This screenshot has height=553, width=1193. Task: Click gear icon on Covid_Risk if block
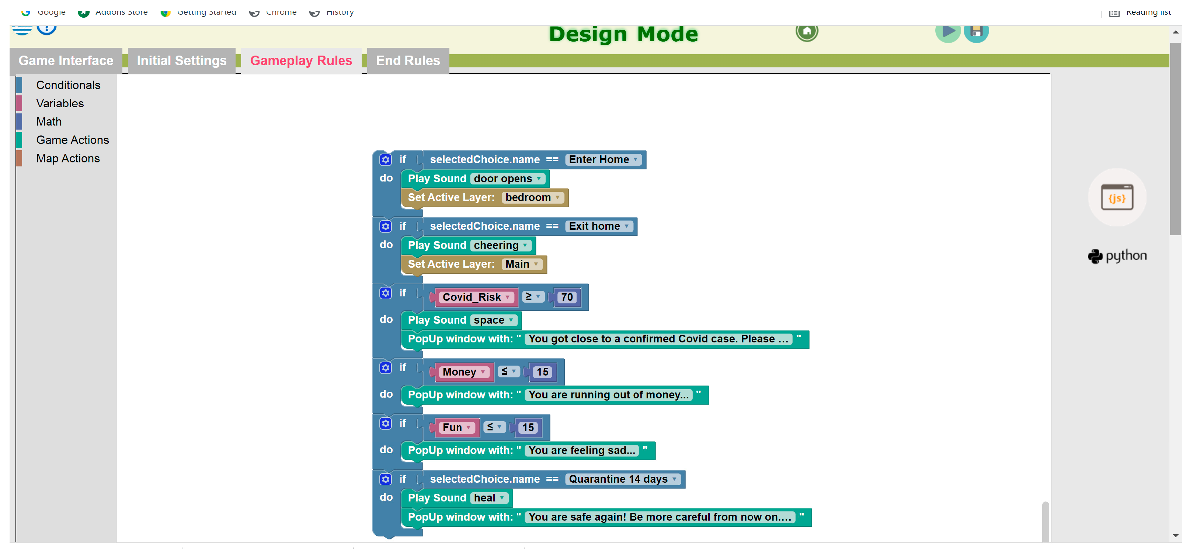click(385, 293)
